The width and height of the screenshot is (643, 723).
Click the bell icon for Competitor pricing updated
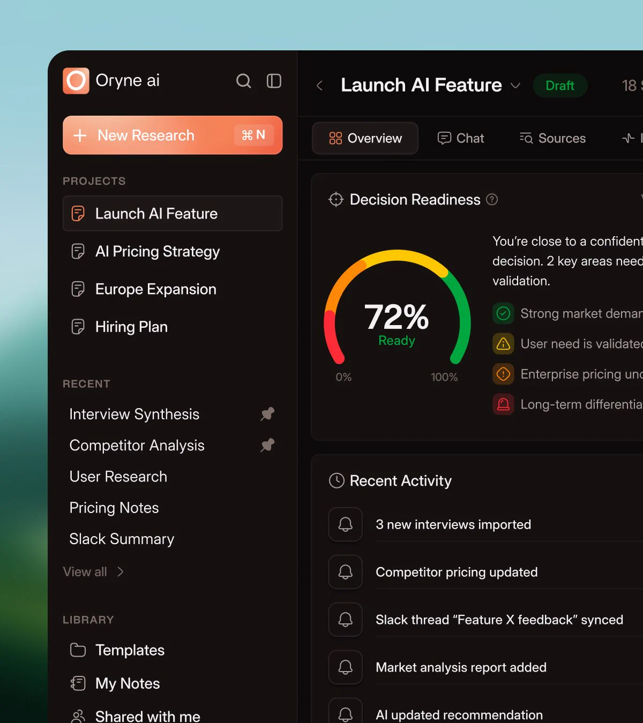pyautogui.click(x=346, y=572)
